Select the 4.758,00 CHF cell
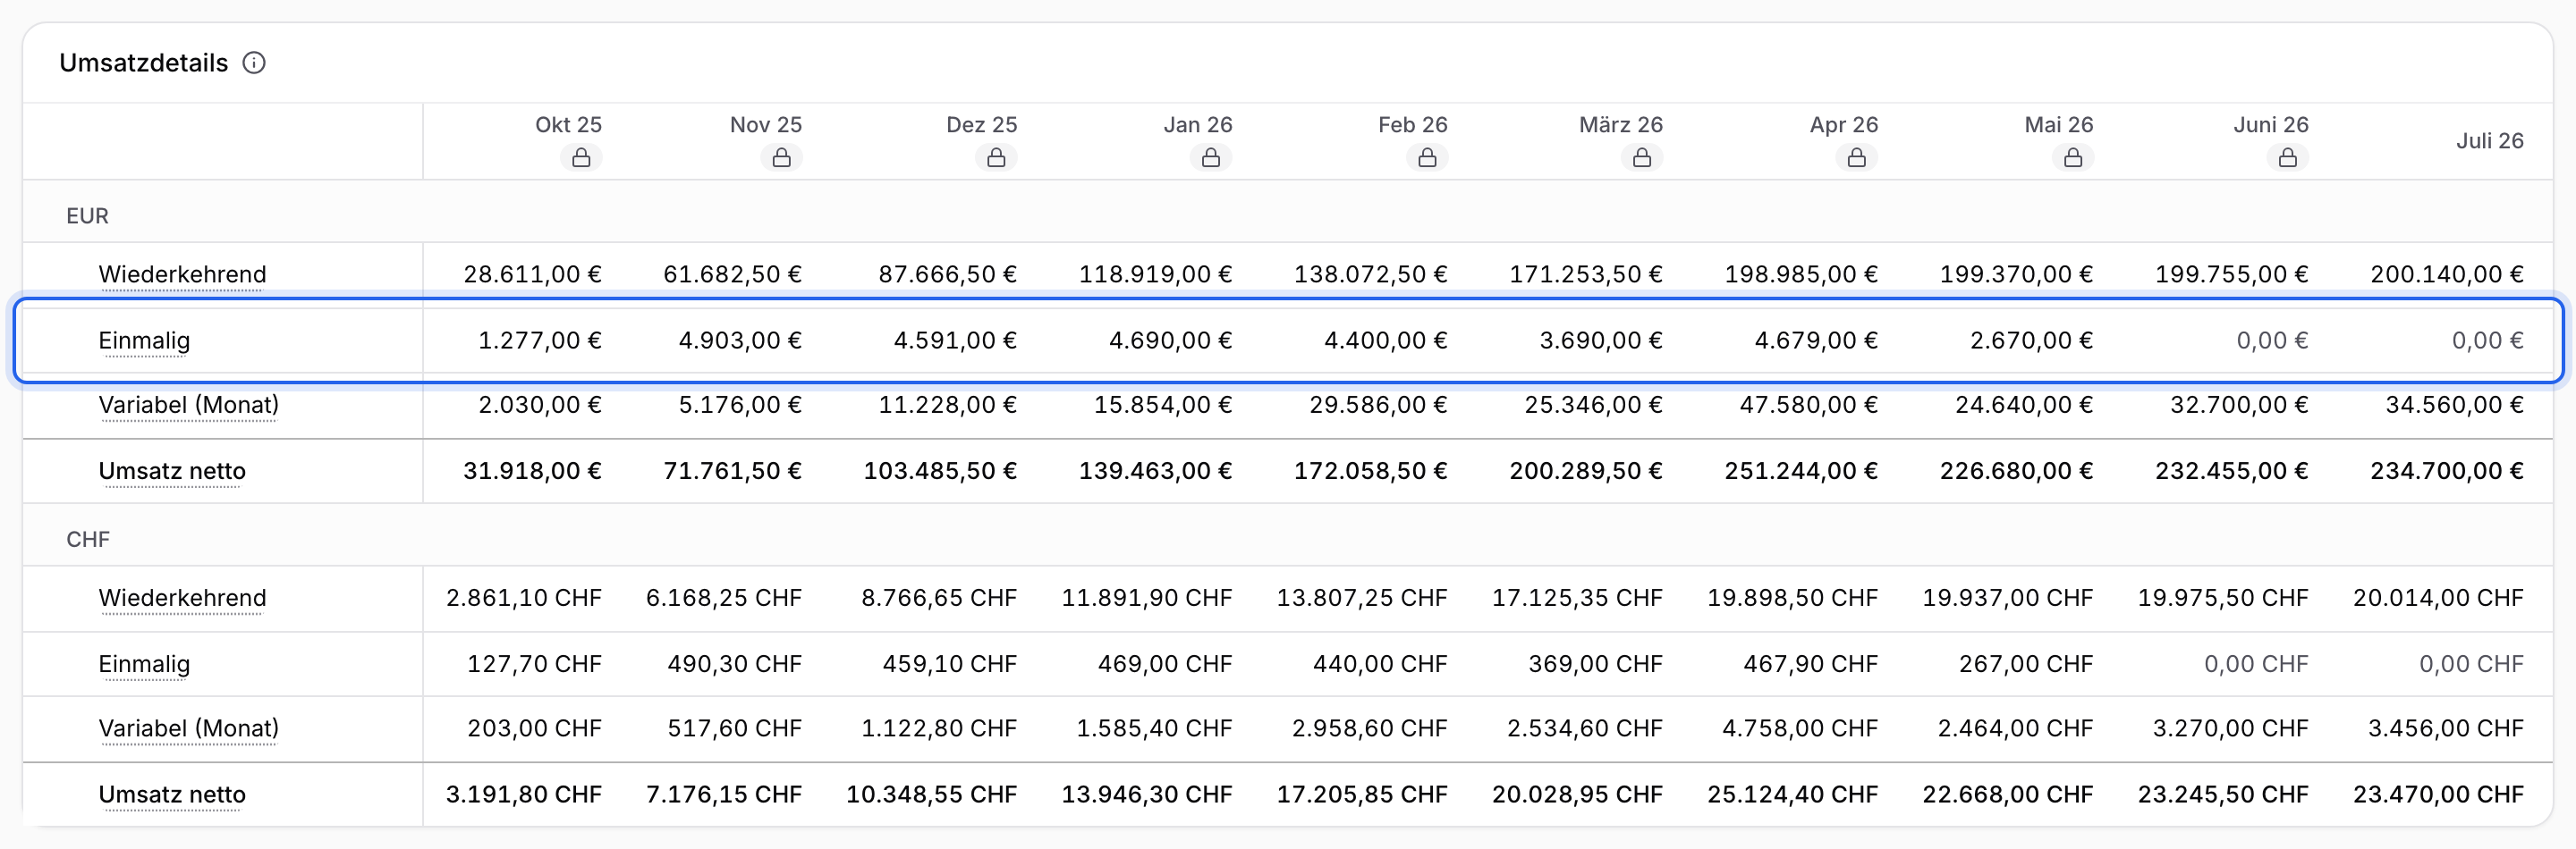2576x849 pixels. pos(1800,728)
